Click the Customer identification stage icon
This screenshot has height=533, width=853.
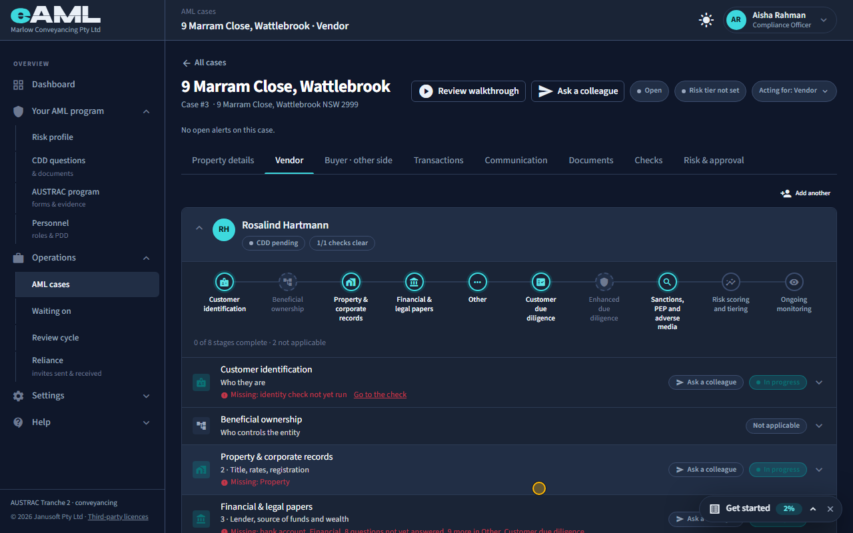pyautogui.click(x=225, y=282)
